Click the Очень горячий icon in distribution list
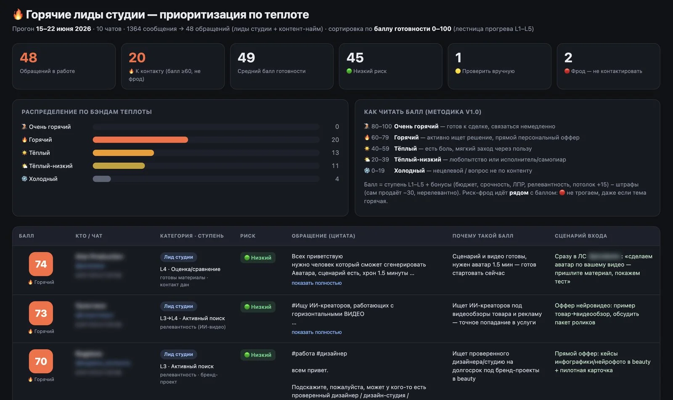This screenshot has width=673, height=400. point(24,127)
